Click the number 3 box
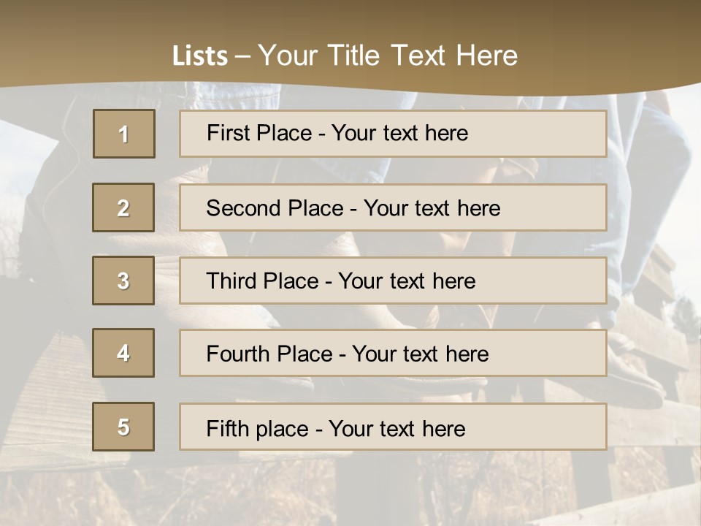This screenshot has height=526, width=701. pyautogui.click(x=123, y=281)
